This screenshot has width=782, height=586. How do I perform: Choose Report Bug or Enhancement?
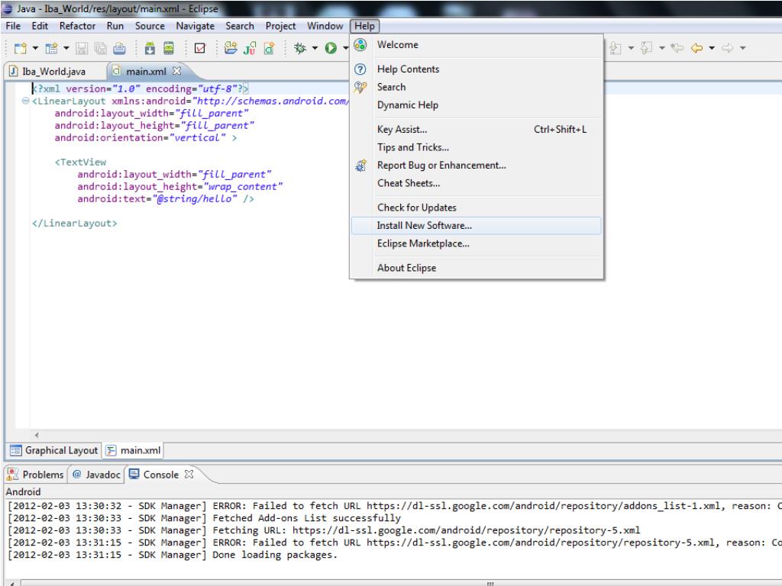[x=477, y=166]
